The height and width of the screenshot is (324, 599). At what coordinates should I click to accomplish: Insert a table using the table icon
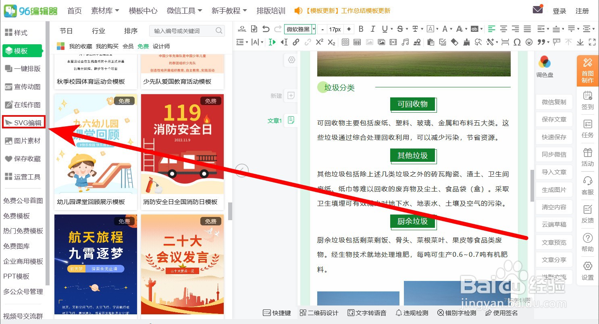[357, 41]
